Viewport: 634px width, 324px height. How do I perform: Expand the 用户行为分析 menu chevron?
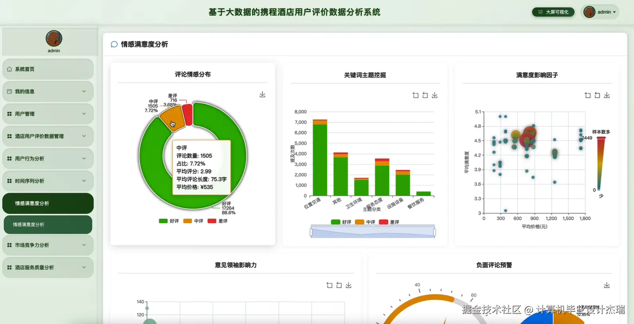84,159
